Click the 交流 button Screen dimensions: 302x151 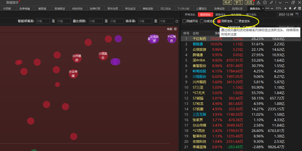click(x=249, y=2)
